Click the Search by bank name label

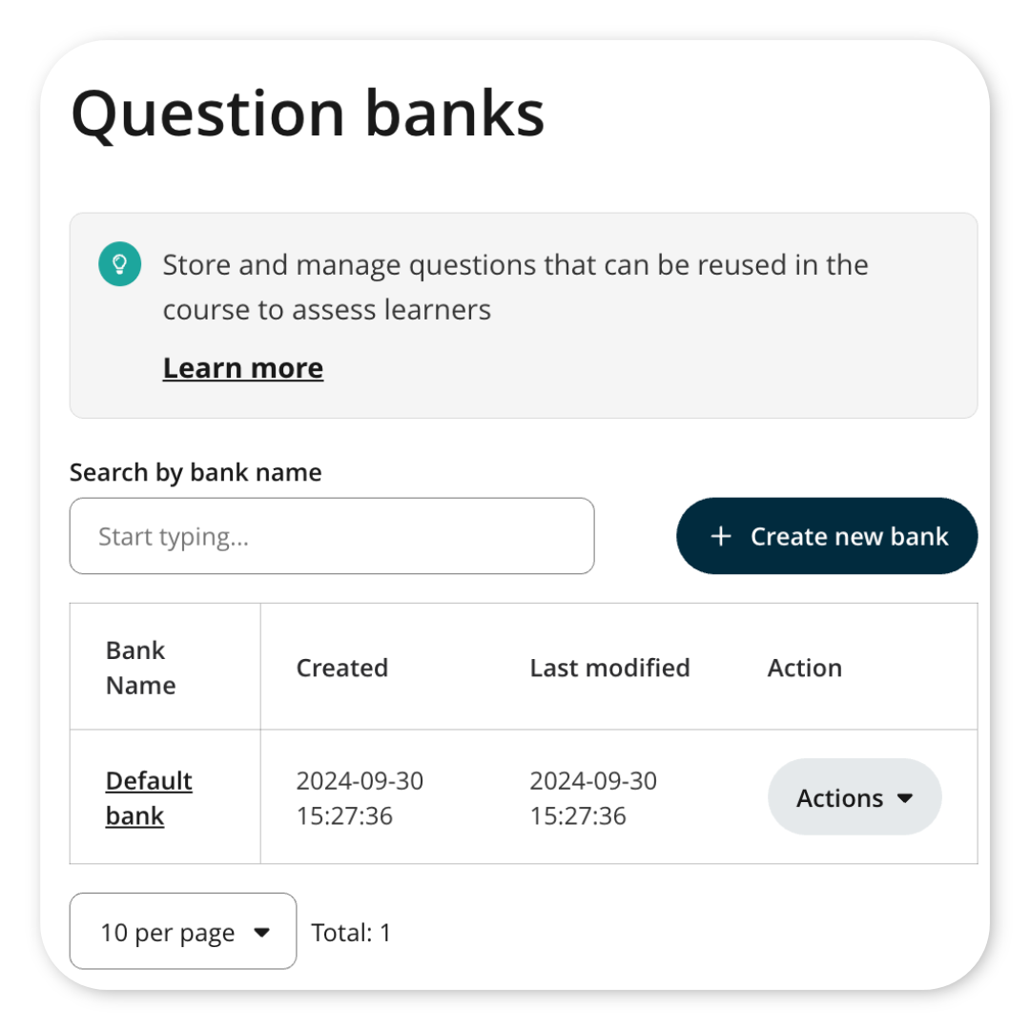(x=196, y=472)
